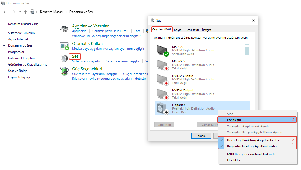
Task: Click the Ses speaker icon
Action: coord(64,58)
